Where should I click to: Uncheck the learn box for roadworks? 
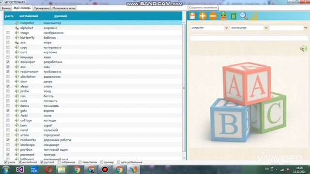tap(8, 140)
